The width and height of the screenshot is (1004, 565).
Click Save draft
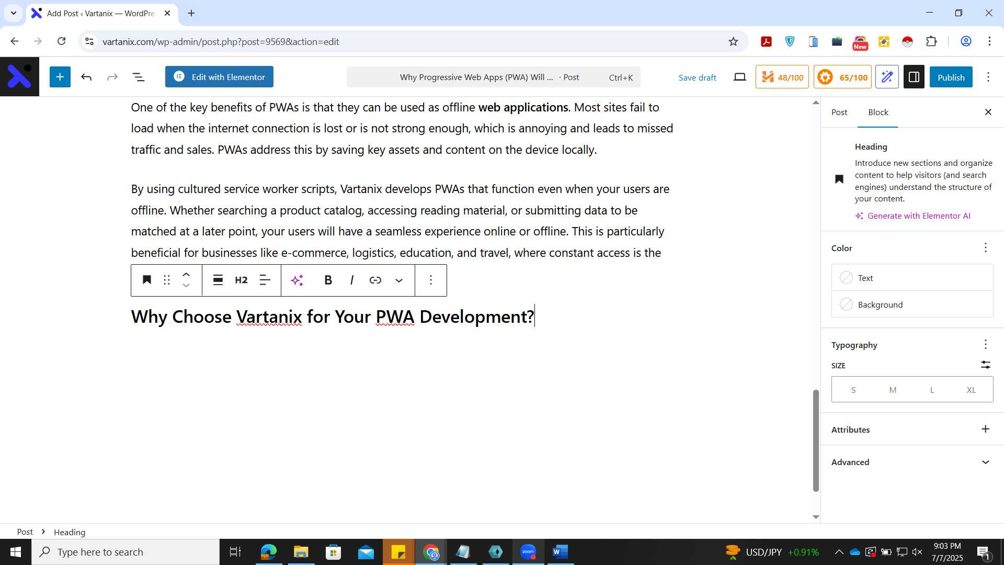click(x=697, y=77)
